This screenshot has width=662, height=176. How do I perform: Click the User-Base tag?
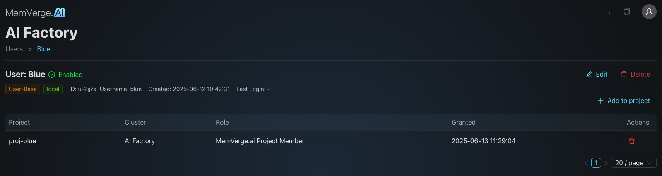pyautogui.click(x=23, y=89)
